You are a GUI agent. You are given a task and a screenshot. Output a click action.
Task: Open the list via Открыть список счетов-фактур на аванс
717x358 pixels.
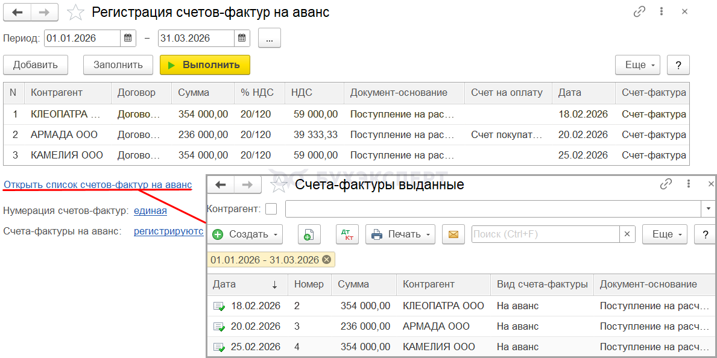(x=98, y=184)
